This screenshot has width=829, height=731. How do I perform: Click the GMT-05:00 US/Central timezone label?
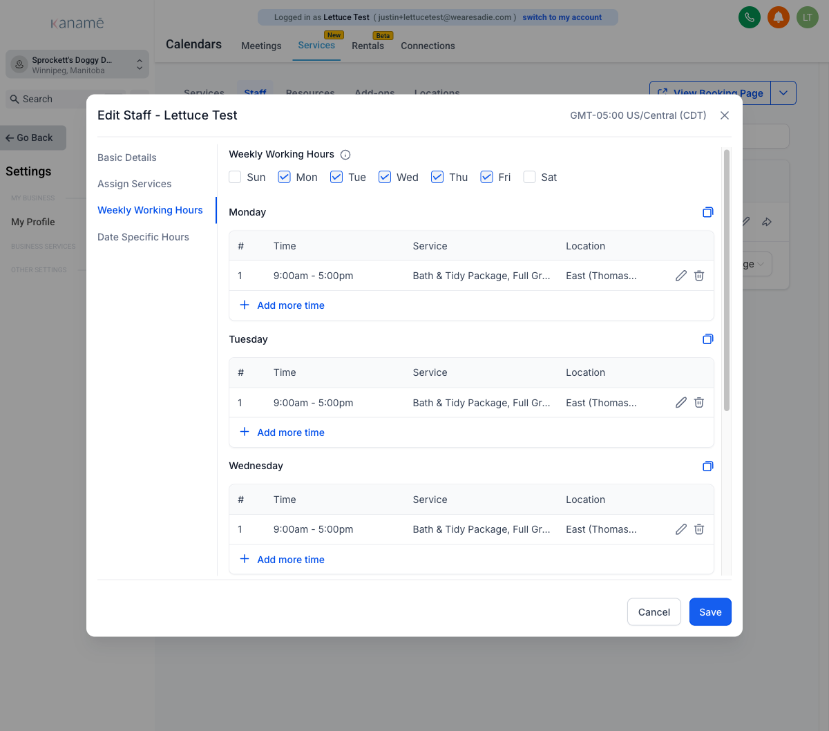click(x=638, y=115)
